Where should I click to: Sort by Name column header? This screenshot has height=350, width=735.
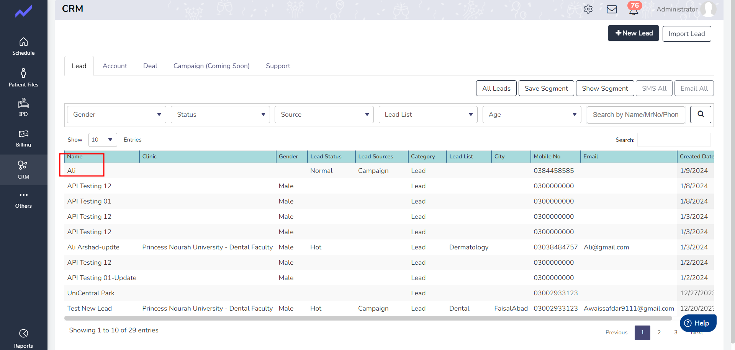point(101,156)
